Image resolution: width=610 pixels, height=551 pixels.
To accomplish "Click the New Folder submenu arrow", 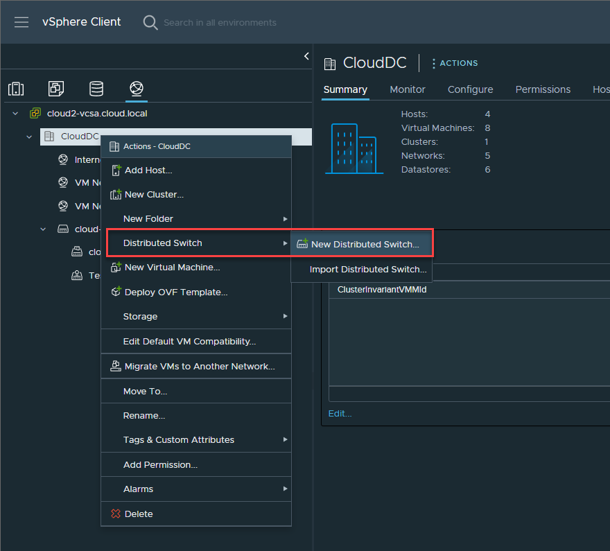I will [285, 219].
